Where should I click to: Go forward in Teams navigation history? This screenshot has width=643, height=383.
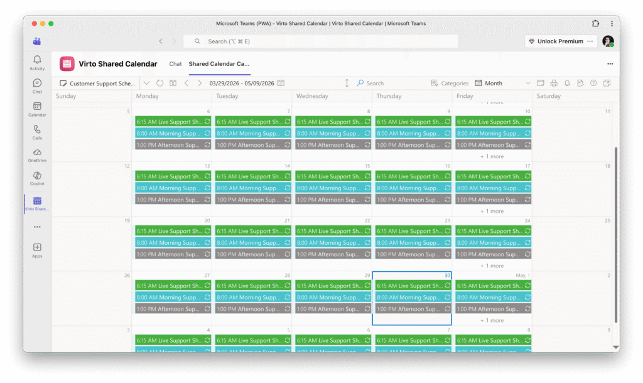coord(175,41)
